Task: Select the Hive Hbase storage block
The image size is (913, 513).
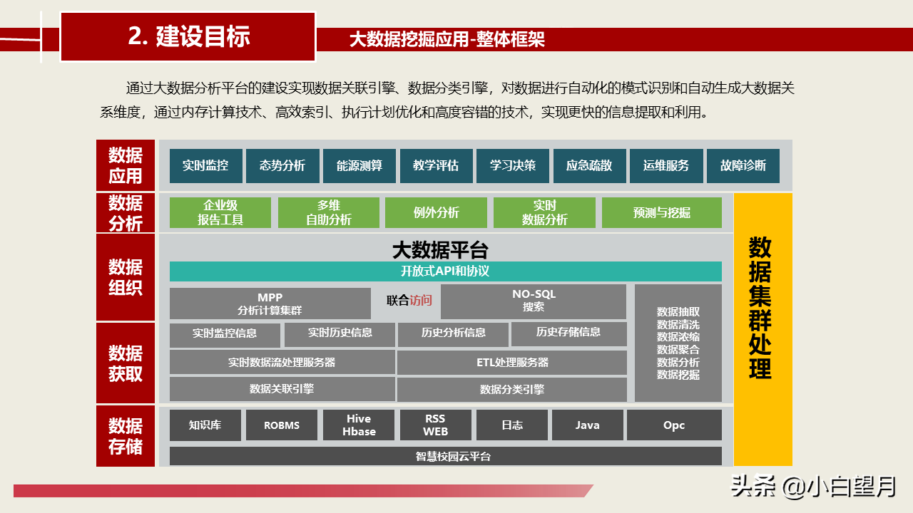Action: [x=359, y=425]
